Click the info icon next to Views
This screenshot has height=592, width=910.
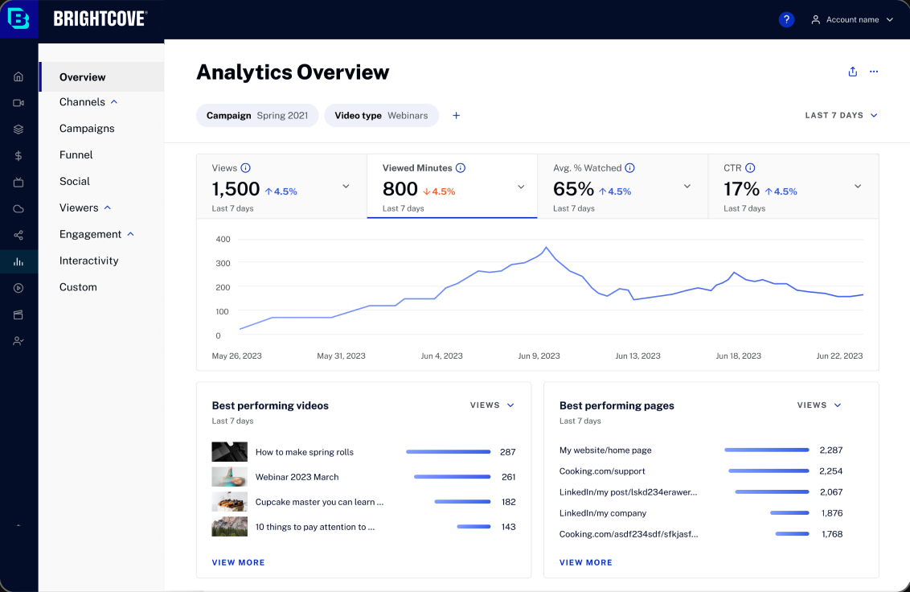click(245, 168)
